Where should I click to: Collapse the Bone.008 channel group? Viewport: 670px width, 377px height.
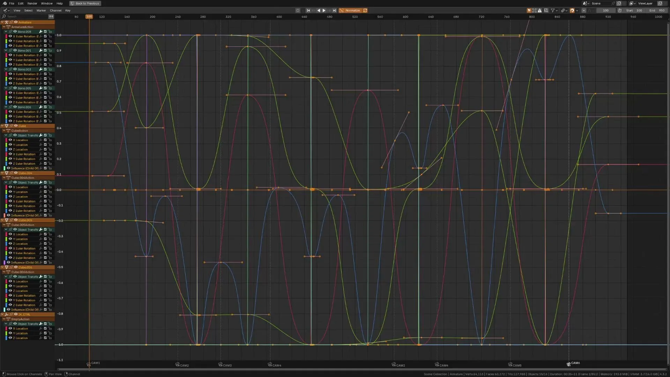coord(6,31)
